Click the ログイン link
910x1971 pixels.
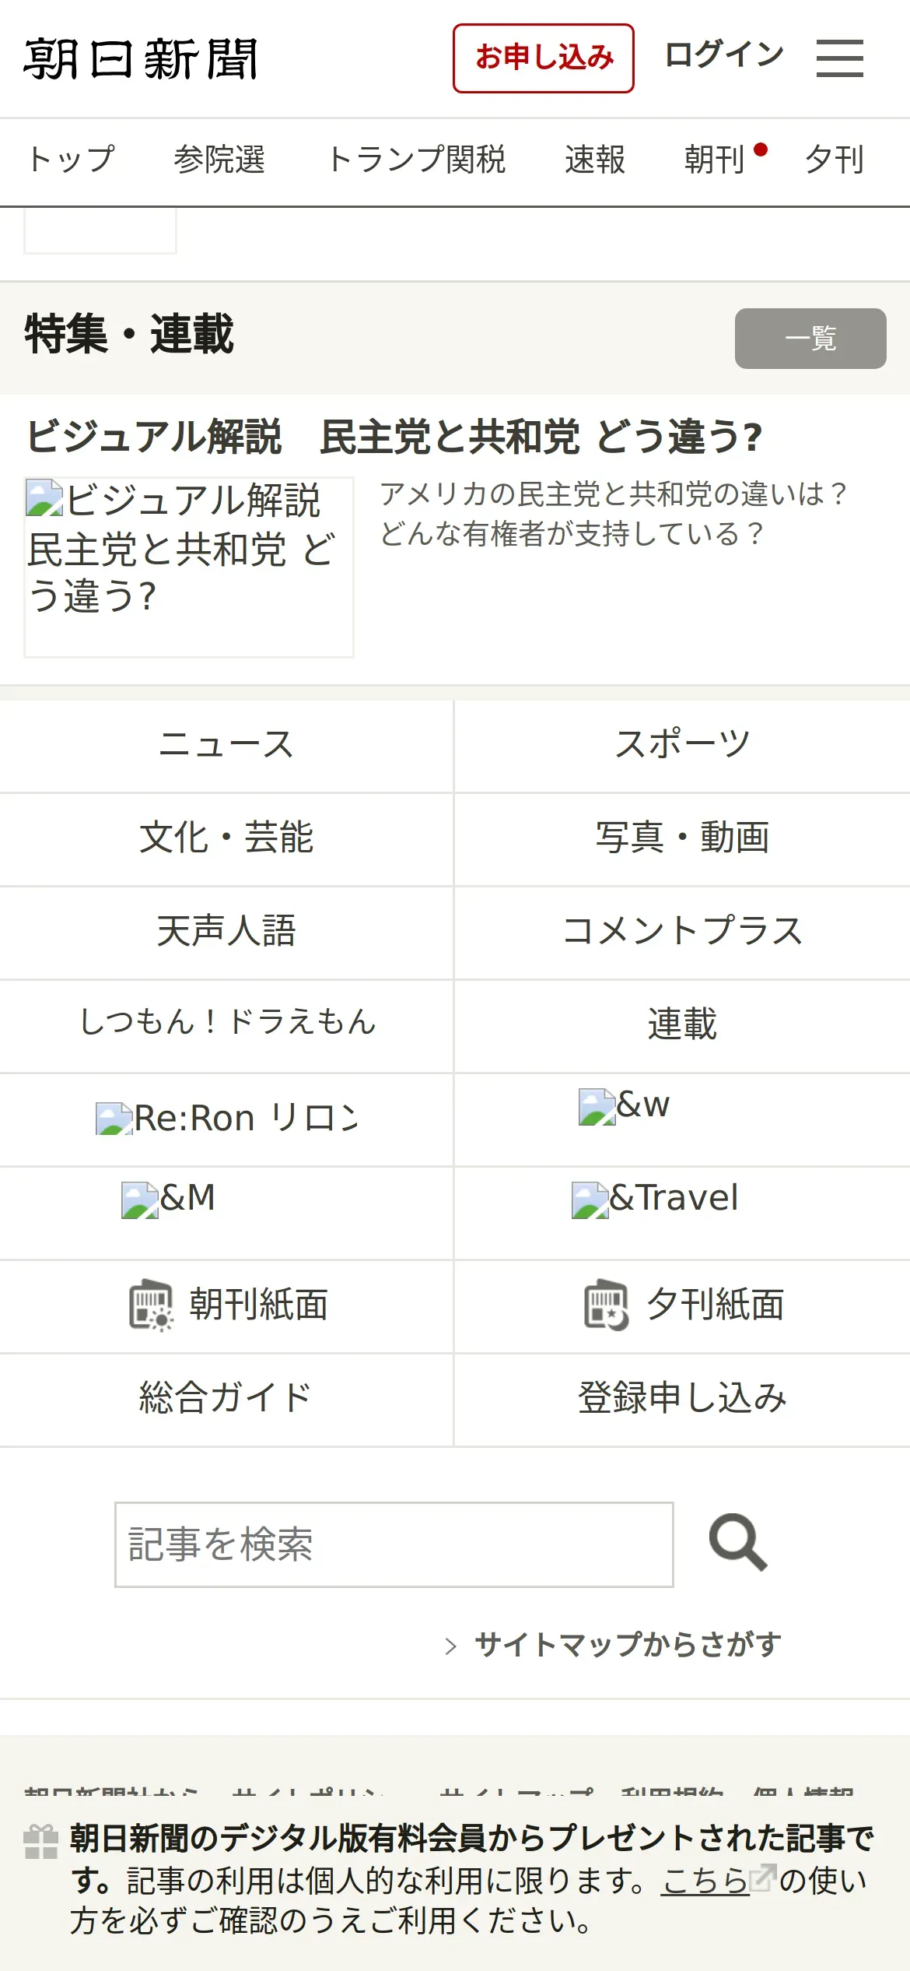pyautogui.click(x=724, y=55)
